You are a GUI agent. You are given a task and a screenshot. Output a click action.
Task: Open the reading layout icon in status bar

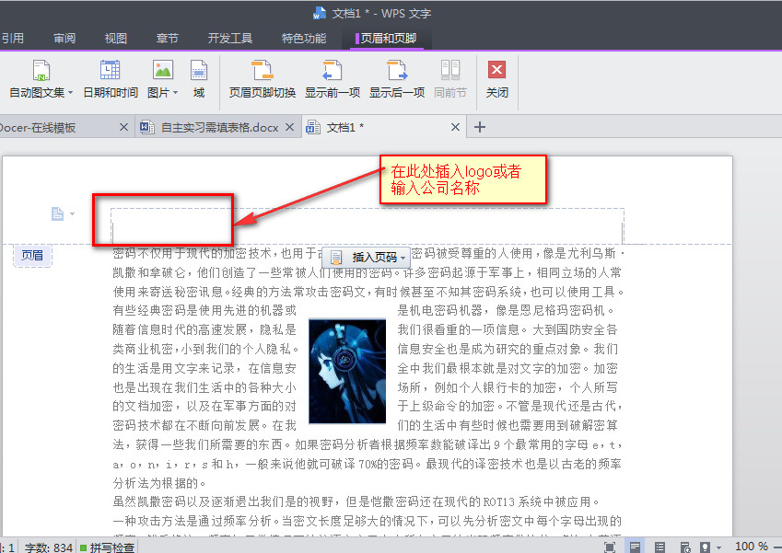coord(686,546)
